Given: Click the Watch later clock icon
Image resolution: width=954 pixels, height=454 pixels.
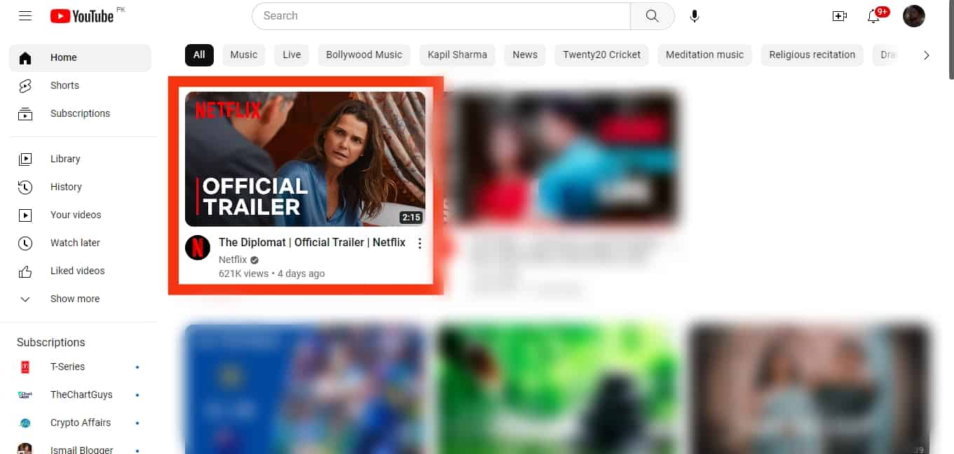Looking at the screenshot, I should (x=25, y=243).
